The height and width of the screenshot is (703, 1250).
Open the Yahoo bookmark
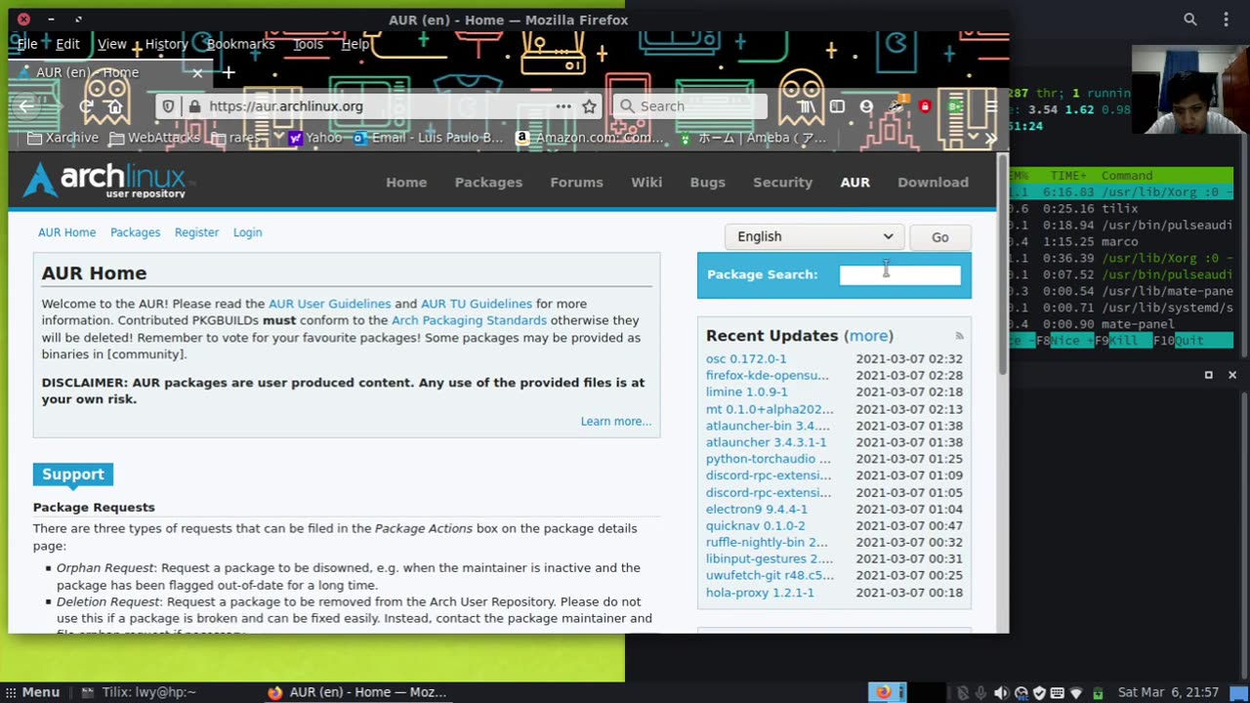coord(314,138)
